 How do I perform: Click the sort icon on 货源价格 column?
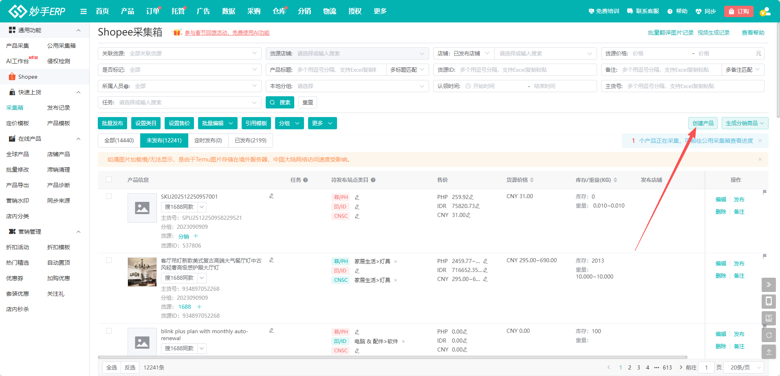point(532,180)
